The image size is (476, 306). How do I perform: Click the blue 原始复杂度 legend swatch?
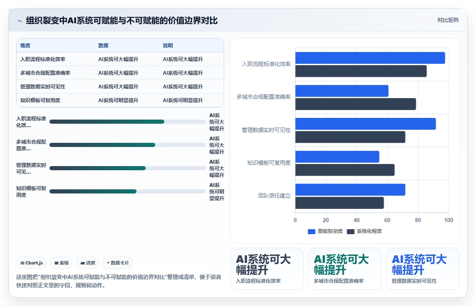pos(312,232)
